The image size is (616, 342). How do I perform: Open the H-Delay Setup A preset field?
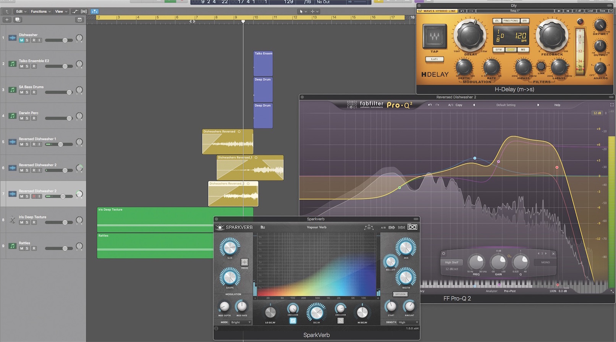point(515,11)
